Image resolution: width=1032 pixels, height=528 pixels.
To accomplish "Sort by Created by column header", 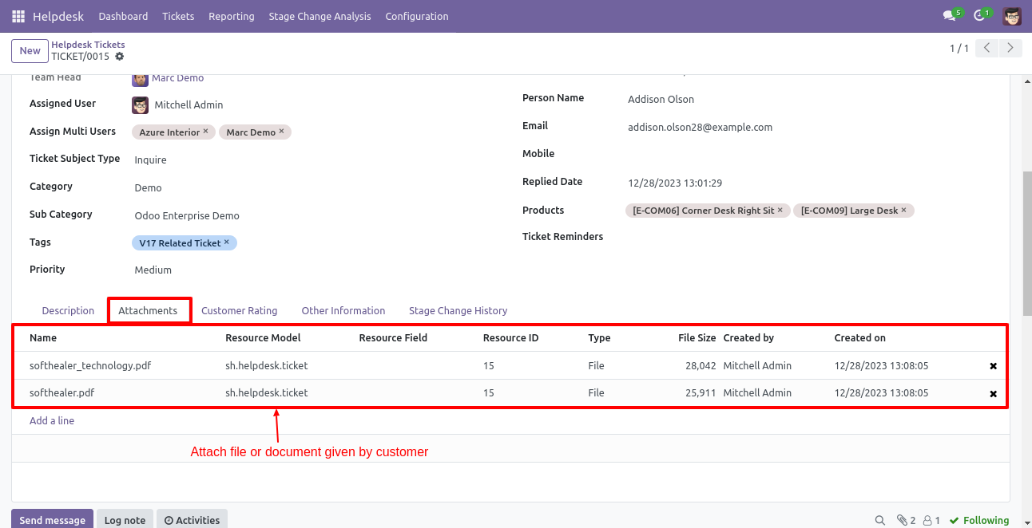I will [748, 337].
